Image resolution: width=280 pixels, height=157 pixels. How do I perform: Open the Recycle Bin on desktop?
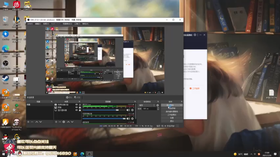6,21
